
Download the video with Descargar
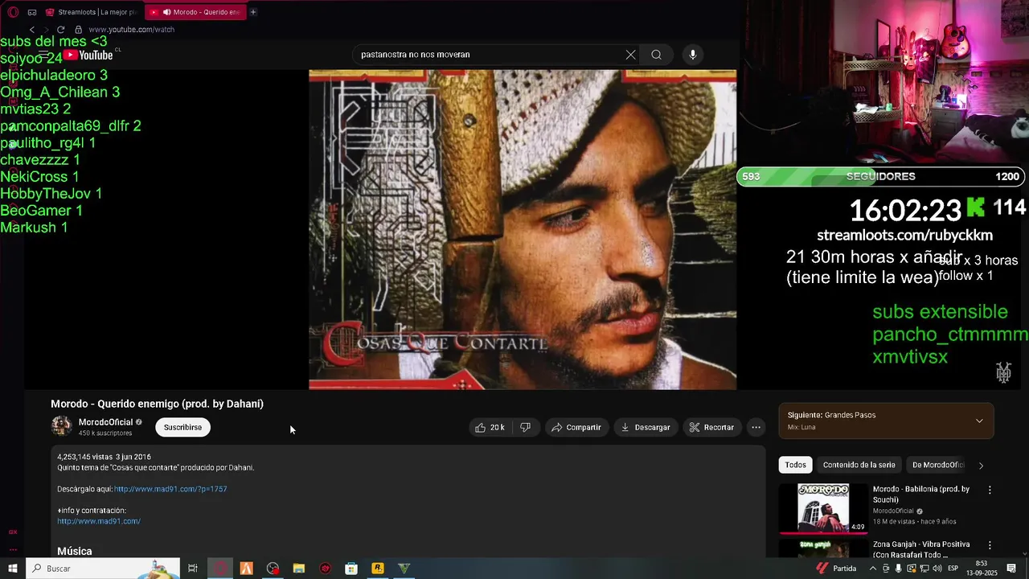click(646, 427)
